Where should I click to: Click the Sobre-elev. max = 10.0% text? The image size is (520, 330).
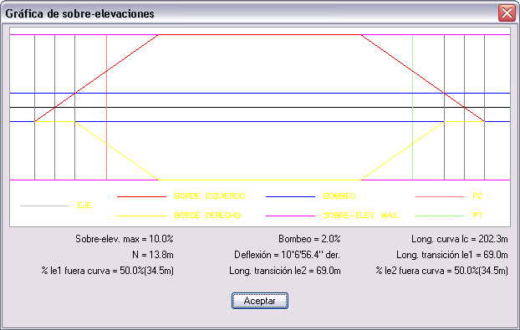[125, 239]
